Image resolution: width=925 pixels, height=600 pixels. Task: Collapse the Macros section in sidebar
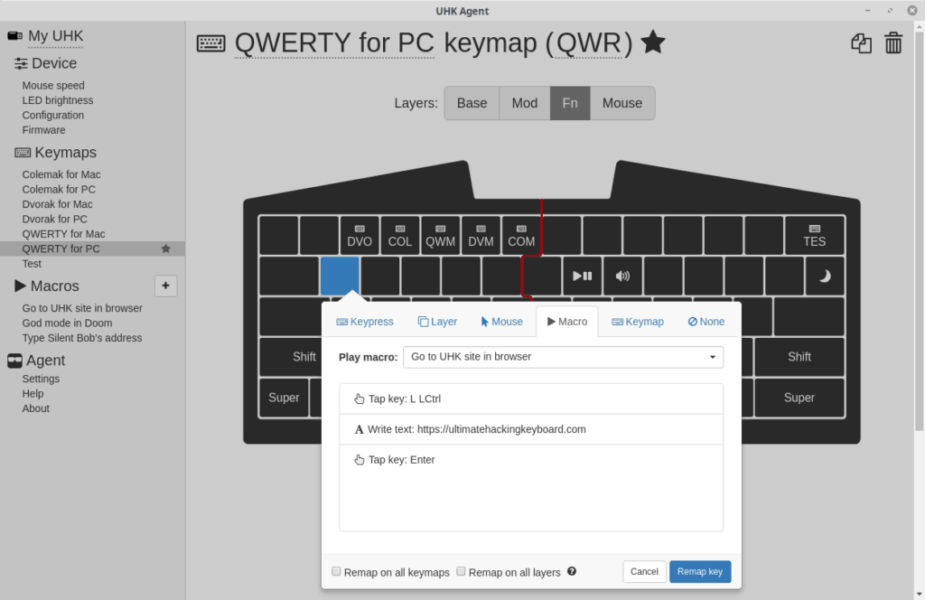pyautogui.click(x=22, y=286)
